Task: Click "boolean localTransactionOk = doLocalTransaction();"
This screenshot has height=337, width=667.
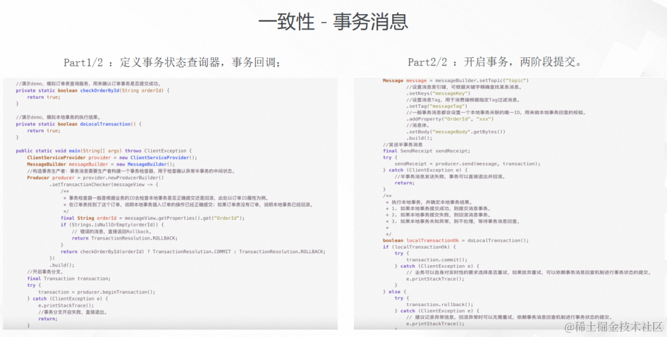Action: click(x=456, y=241)
